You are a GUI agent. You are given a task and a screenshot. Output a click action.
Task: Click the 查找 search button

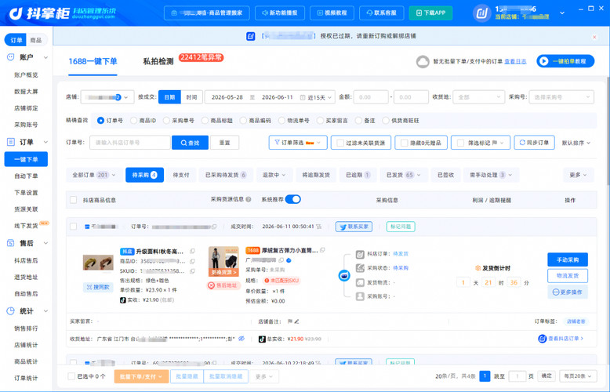pyautogui.click(x=190, y=143)
